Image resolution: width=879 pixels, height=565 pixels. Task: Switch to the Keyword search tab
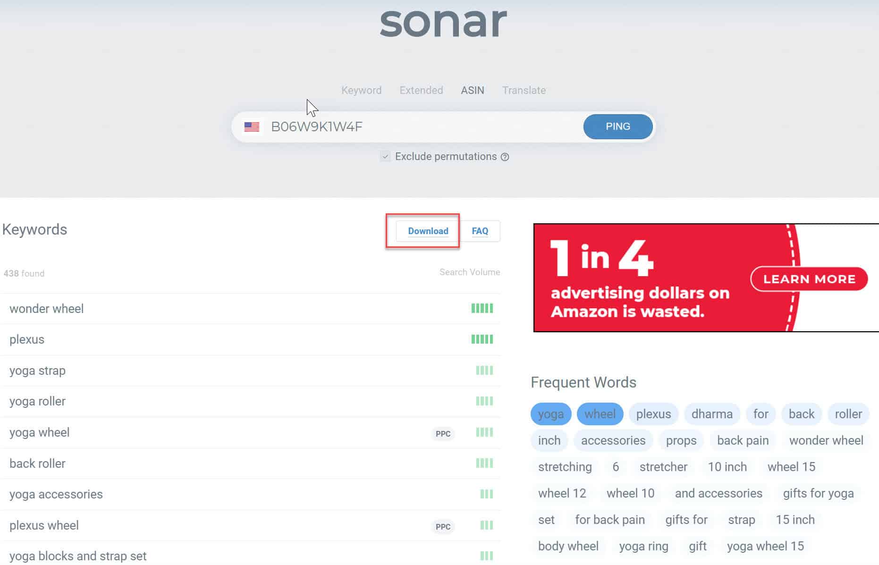click(361, 90)
